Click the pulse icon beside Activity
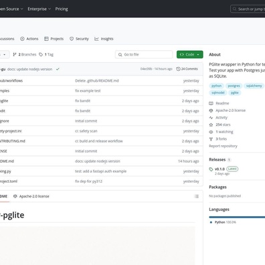The height and width of the screenshot is (265, 265). [211, 118]
